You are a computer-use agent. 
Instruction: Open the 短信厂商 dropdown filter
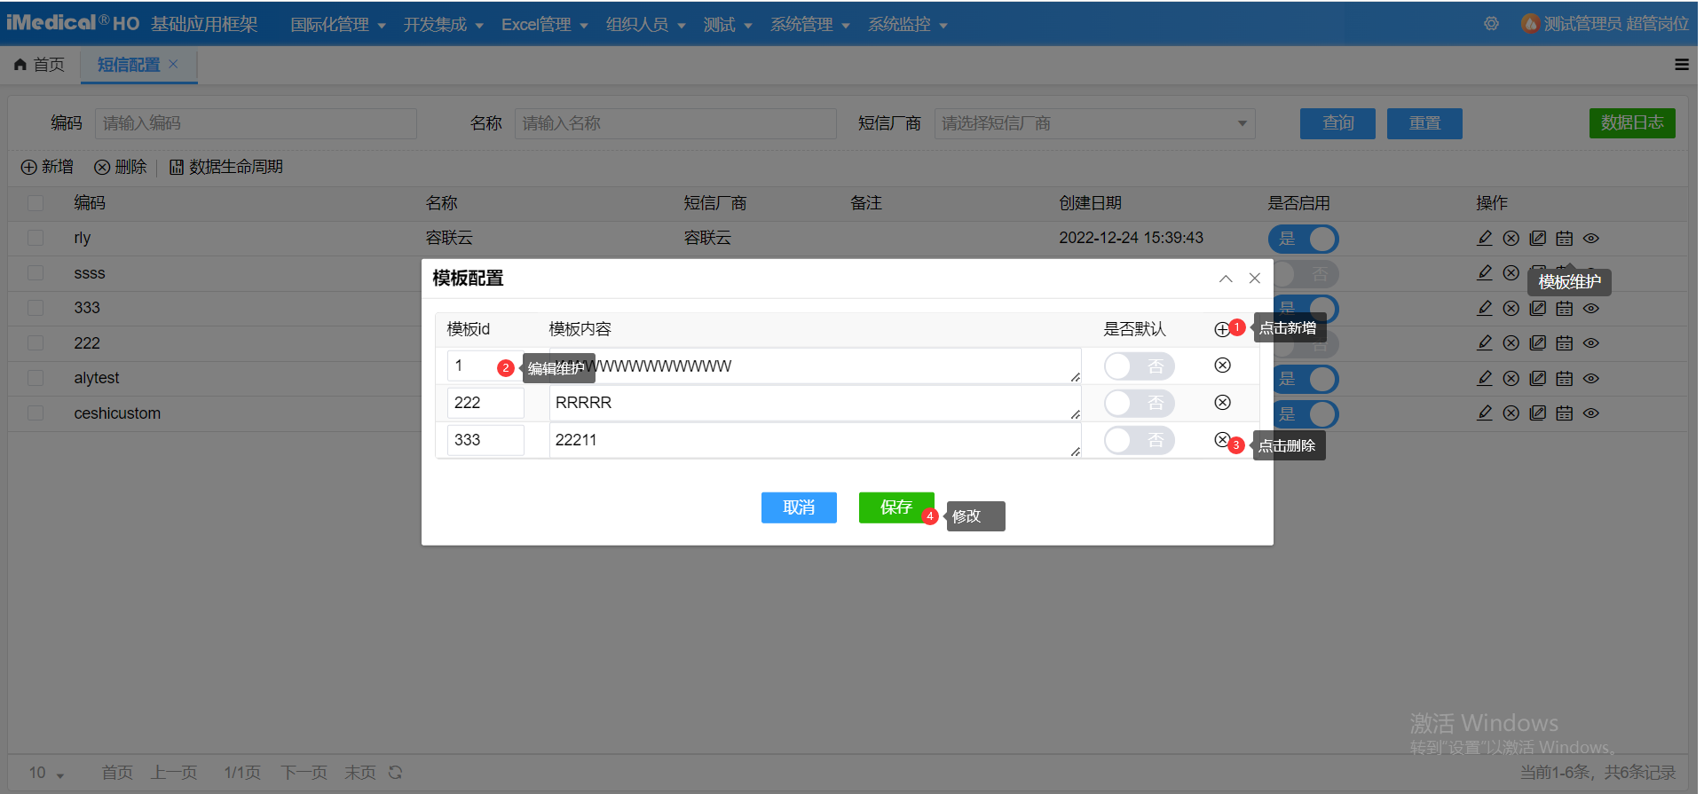point(1094,123)
